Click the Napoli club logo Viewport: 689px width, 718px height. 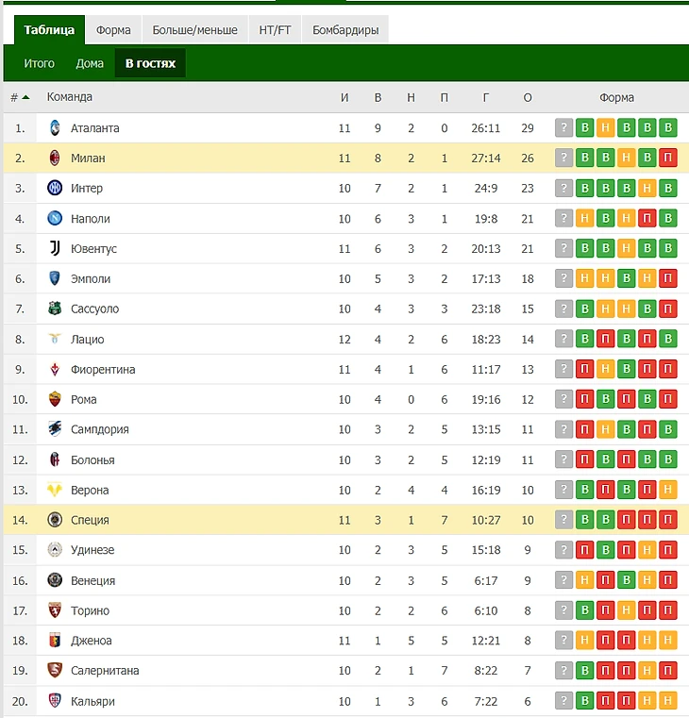tap(54, 219)
